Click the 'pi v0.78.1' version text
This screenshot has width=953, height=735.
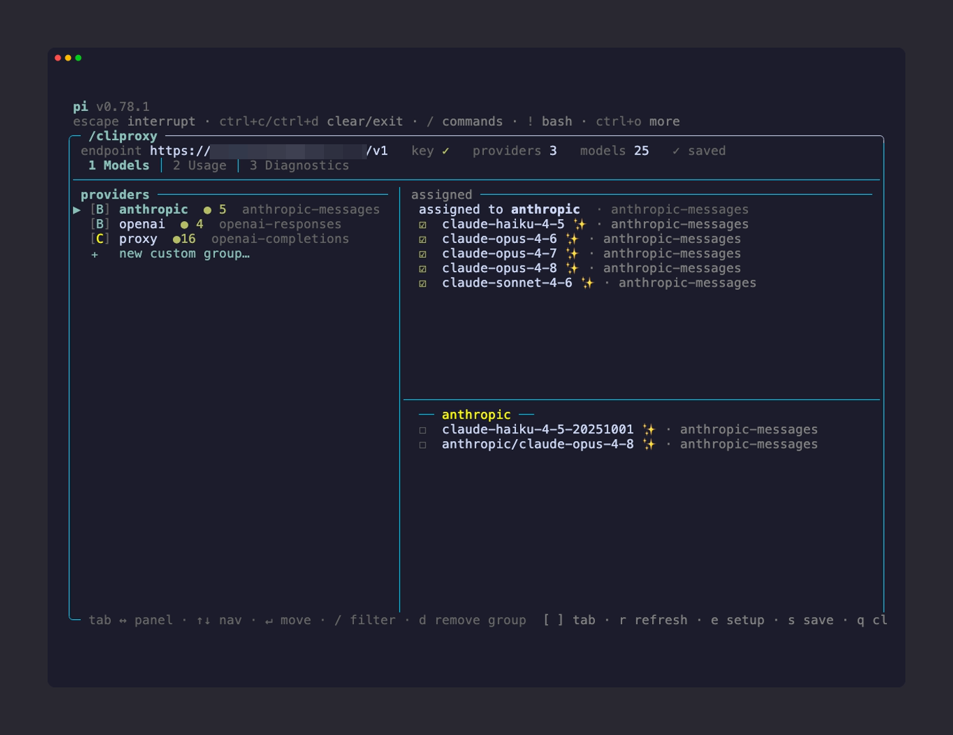[112, 107]
